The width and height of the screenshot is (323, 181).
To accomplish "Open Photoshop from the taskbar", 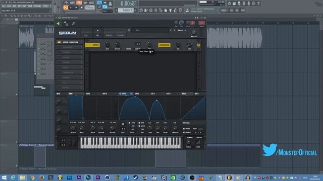I will 70,177.
